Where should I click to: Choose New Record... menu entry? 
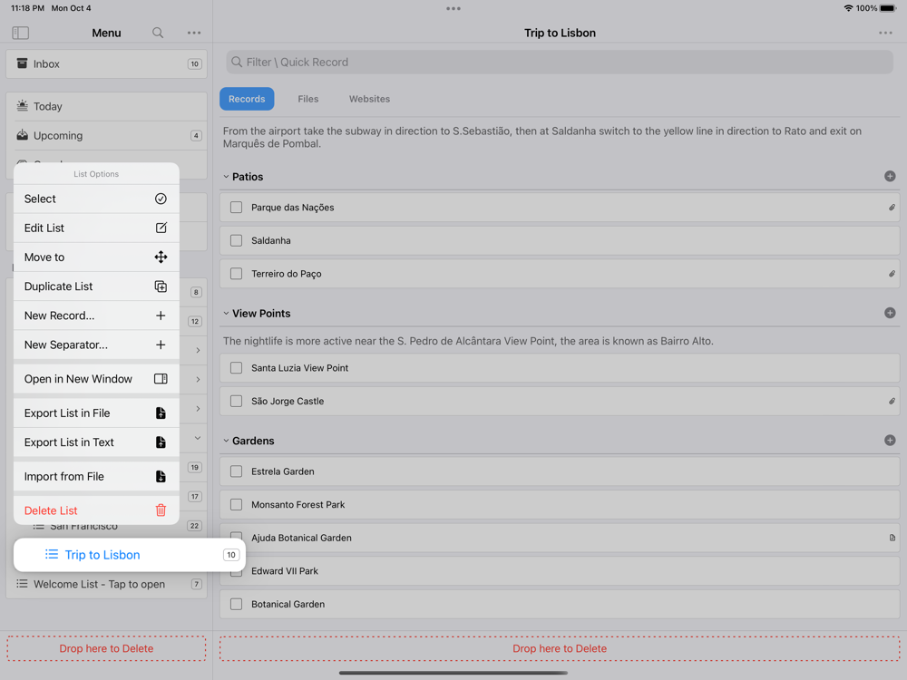[96, 316]
